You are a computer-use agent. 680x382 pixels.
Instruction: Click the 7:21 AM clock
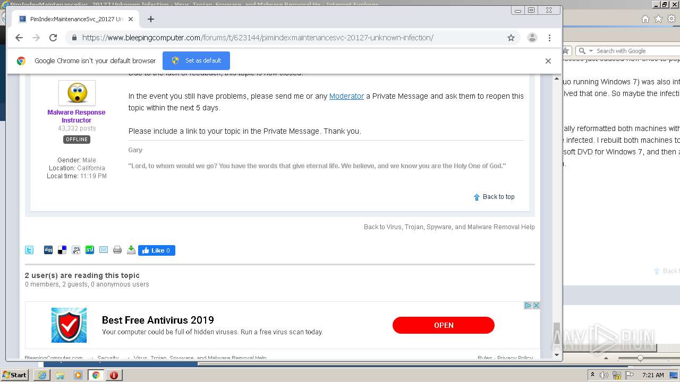coord(653,375)
